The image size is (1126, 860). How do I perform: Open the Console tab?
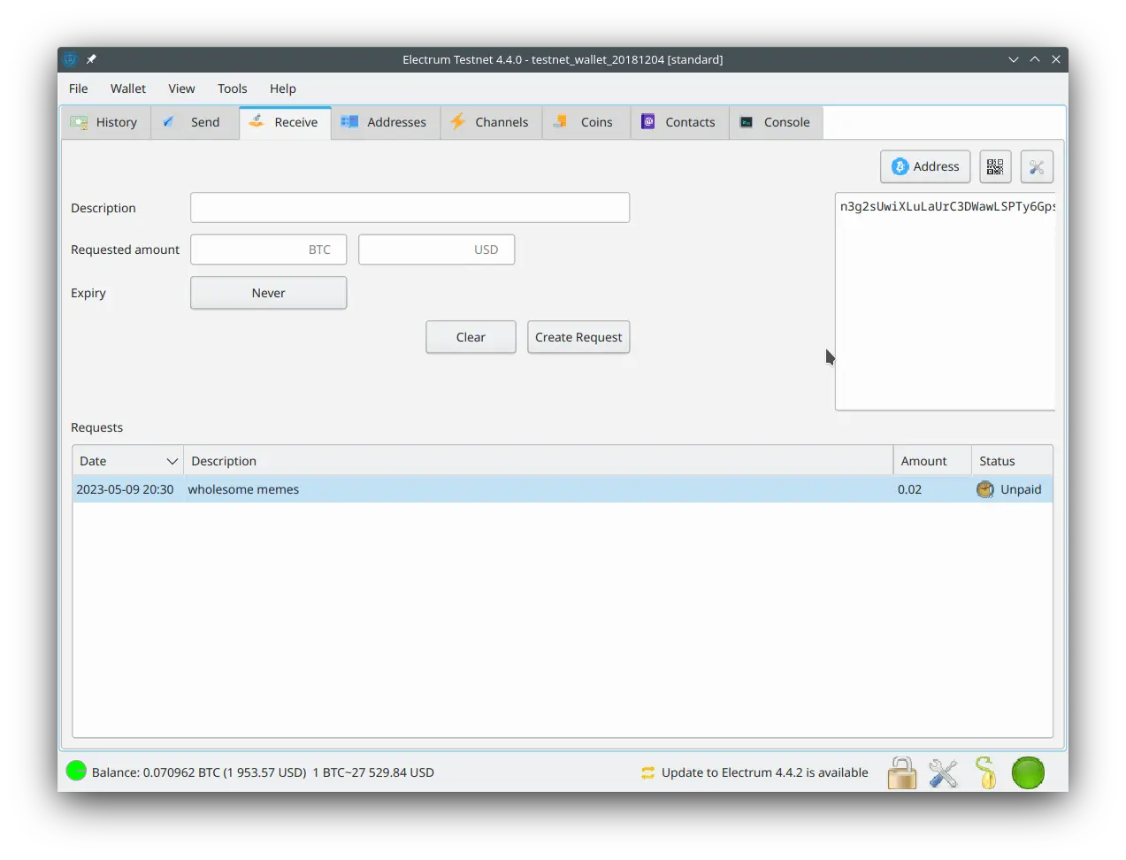[776, 122]
